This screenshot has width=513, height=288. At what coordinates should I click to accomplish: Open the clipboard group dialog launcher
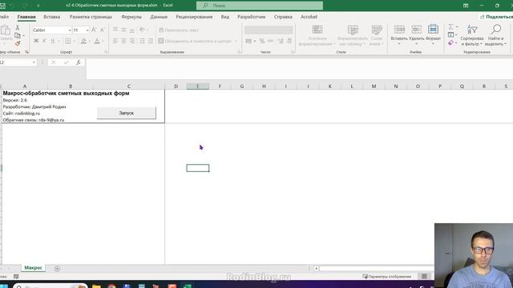pos(26,52)
